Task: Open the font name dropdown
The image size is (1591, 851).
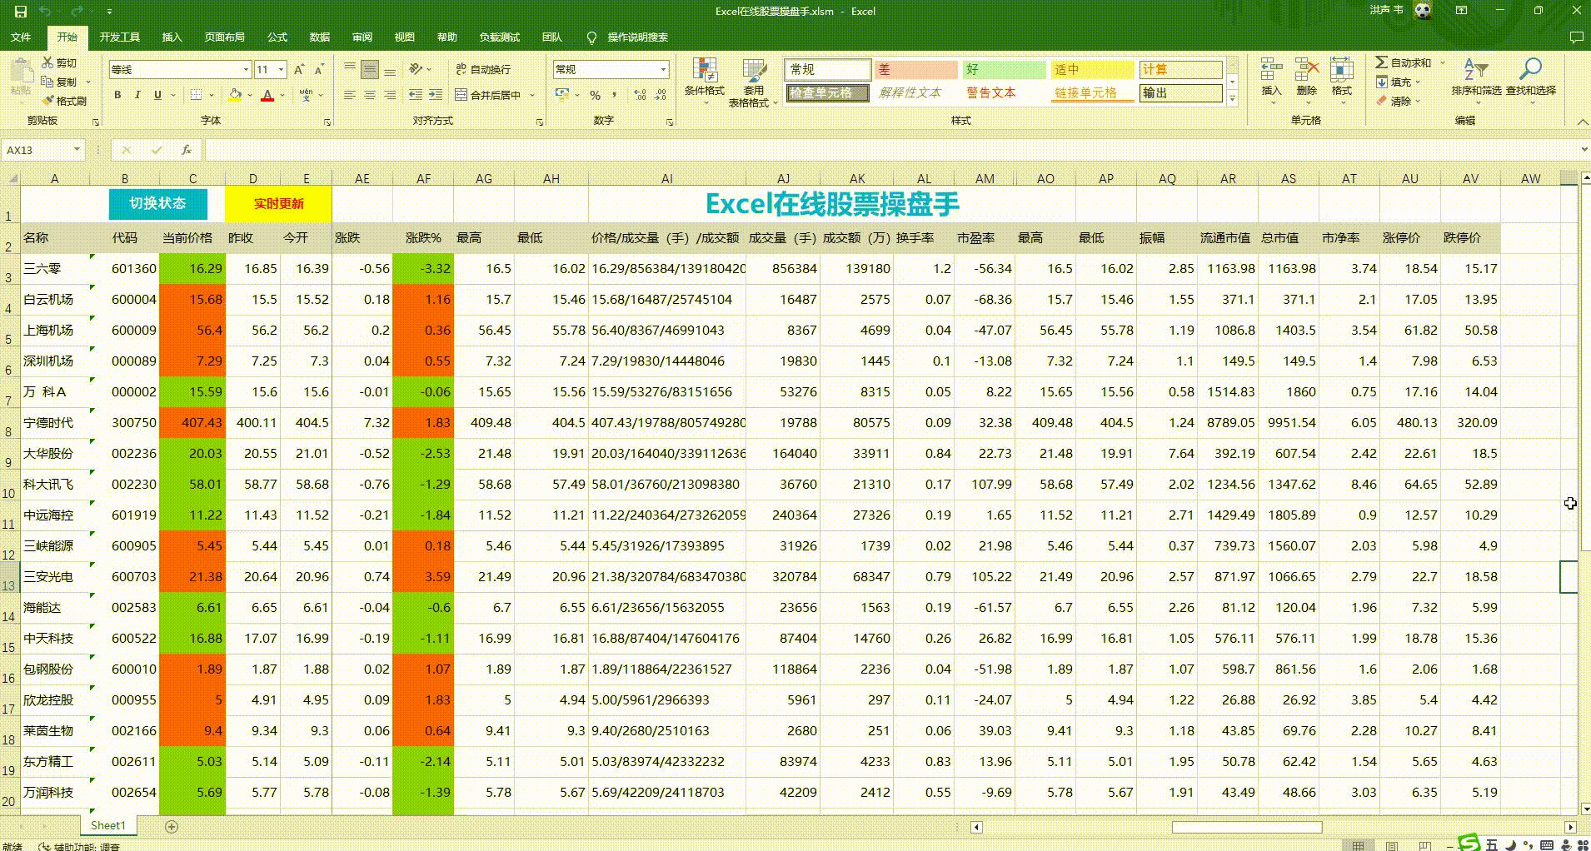Action: click(246, 69)
